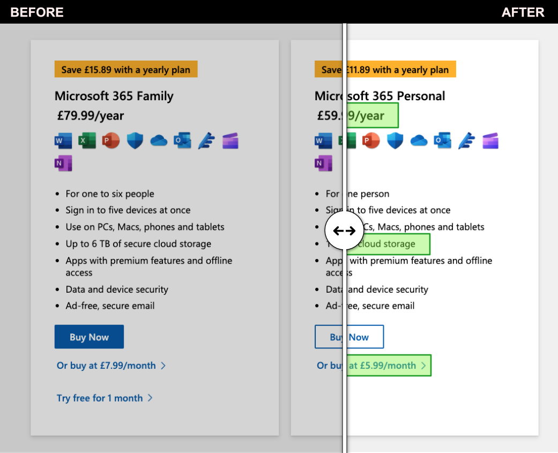Click the OneDrive icon in the Personal card

click(419, 141)
